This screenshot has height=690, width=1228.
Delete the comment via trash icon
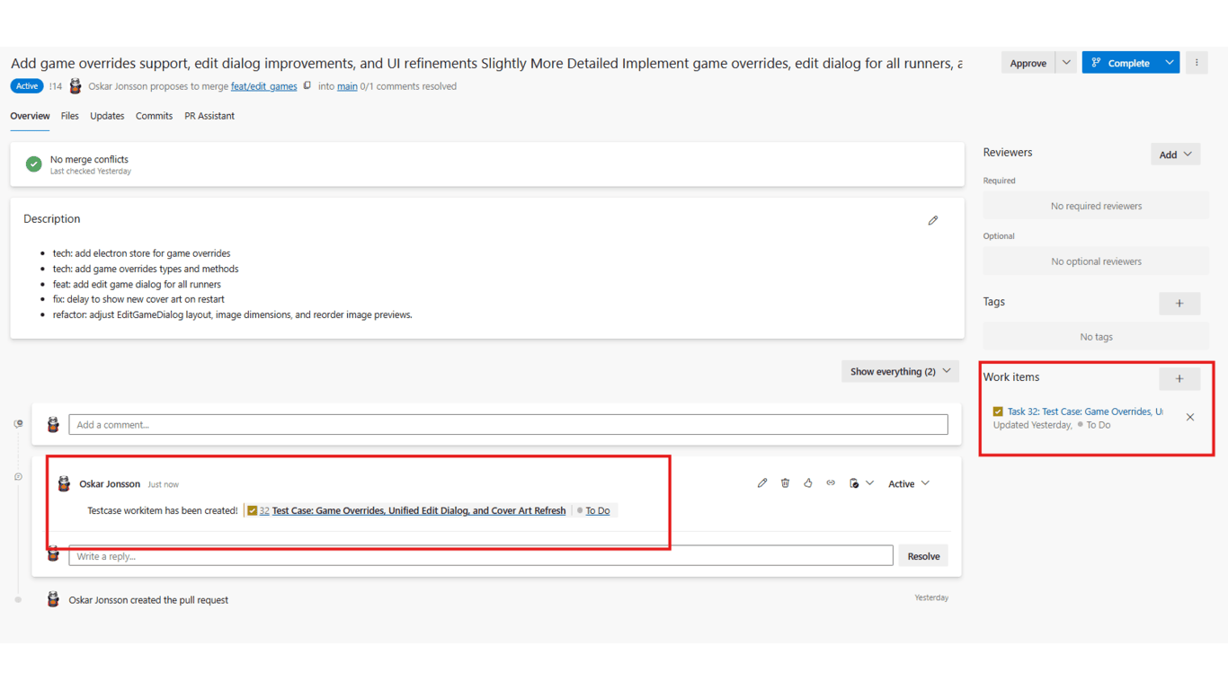click(x=785, y=483)
